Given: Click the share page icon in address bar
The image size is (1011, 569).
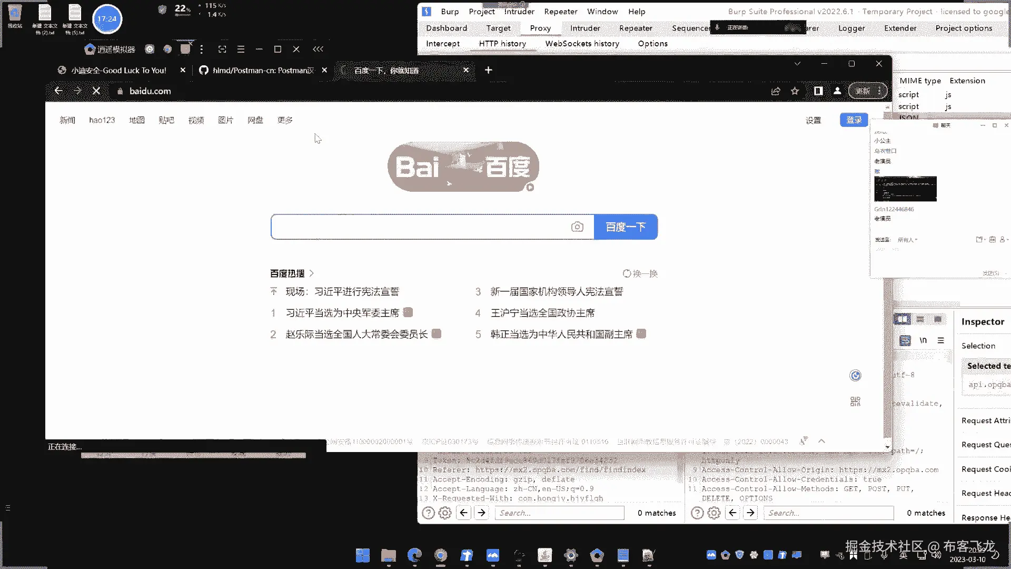Looking at the screenshot, I should click(776, 91).
